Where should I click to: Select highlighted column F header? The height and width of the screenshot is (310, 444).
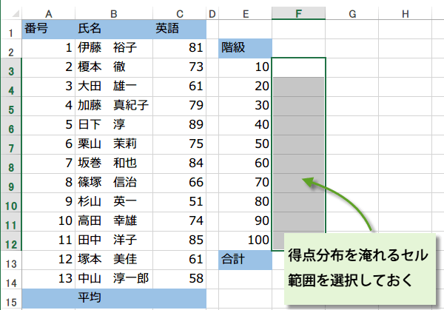coord(298,13)
